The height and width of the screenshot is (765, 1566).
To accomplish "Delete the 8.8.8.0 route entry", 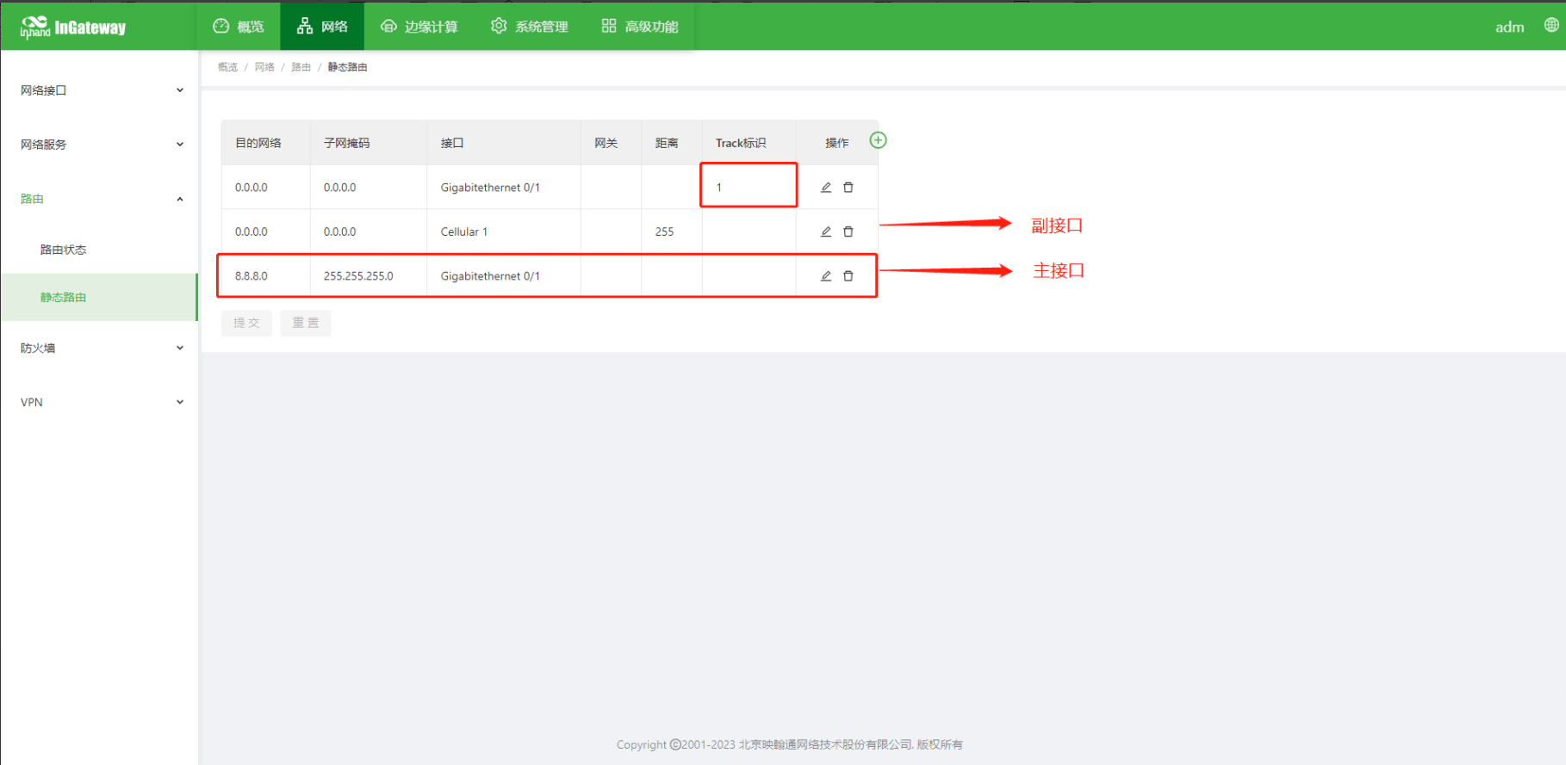I will click(x=848, y=276).
